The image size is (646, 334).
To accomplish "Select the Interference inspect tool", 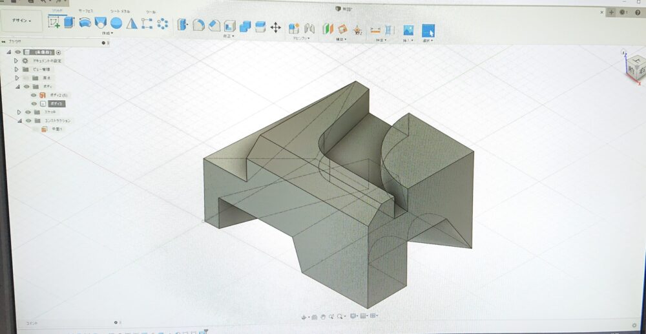I will click(390, 30).
